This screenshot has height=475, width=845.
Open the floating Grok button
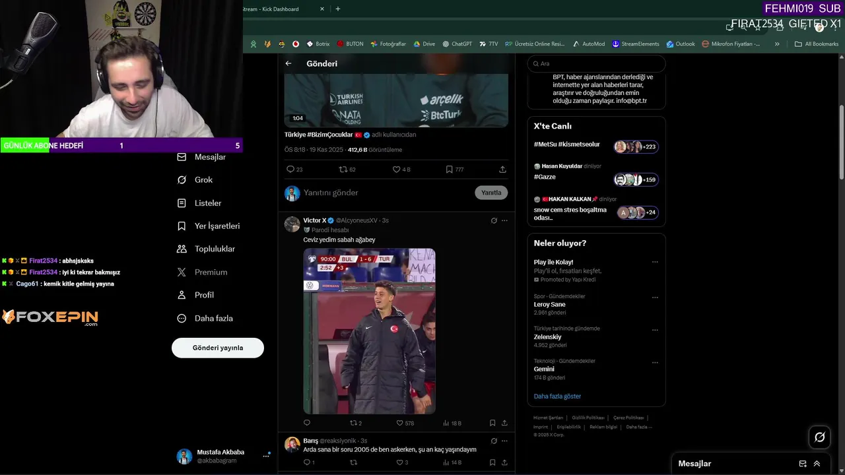[820, 437]
